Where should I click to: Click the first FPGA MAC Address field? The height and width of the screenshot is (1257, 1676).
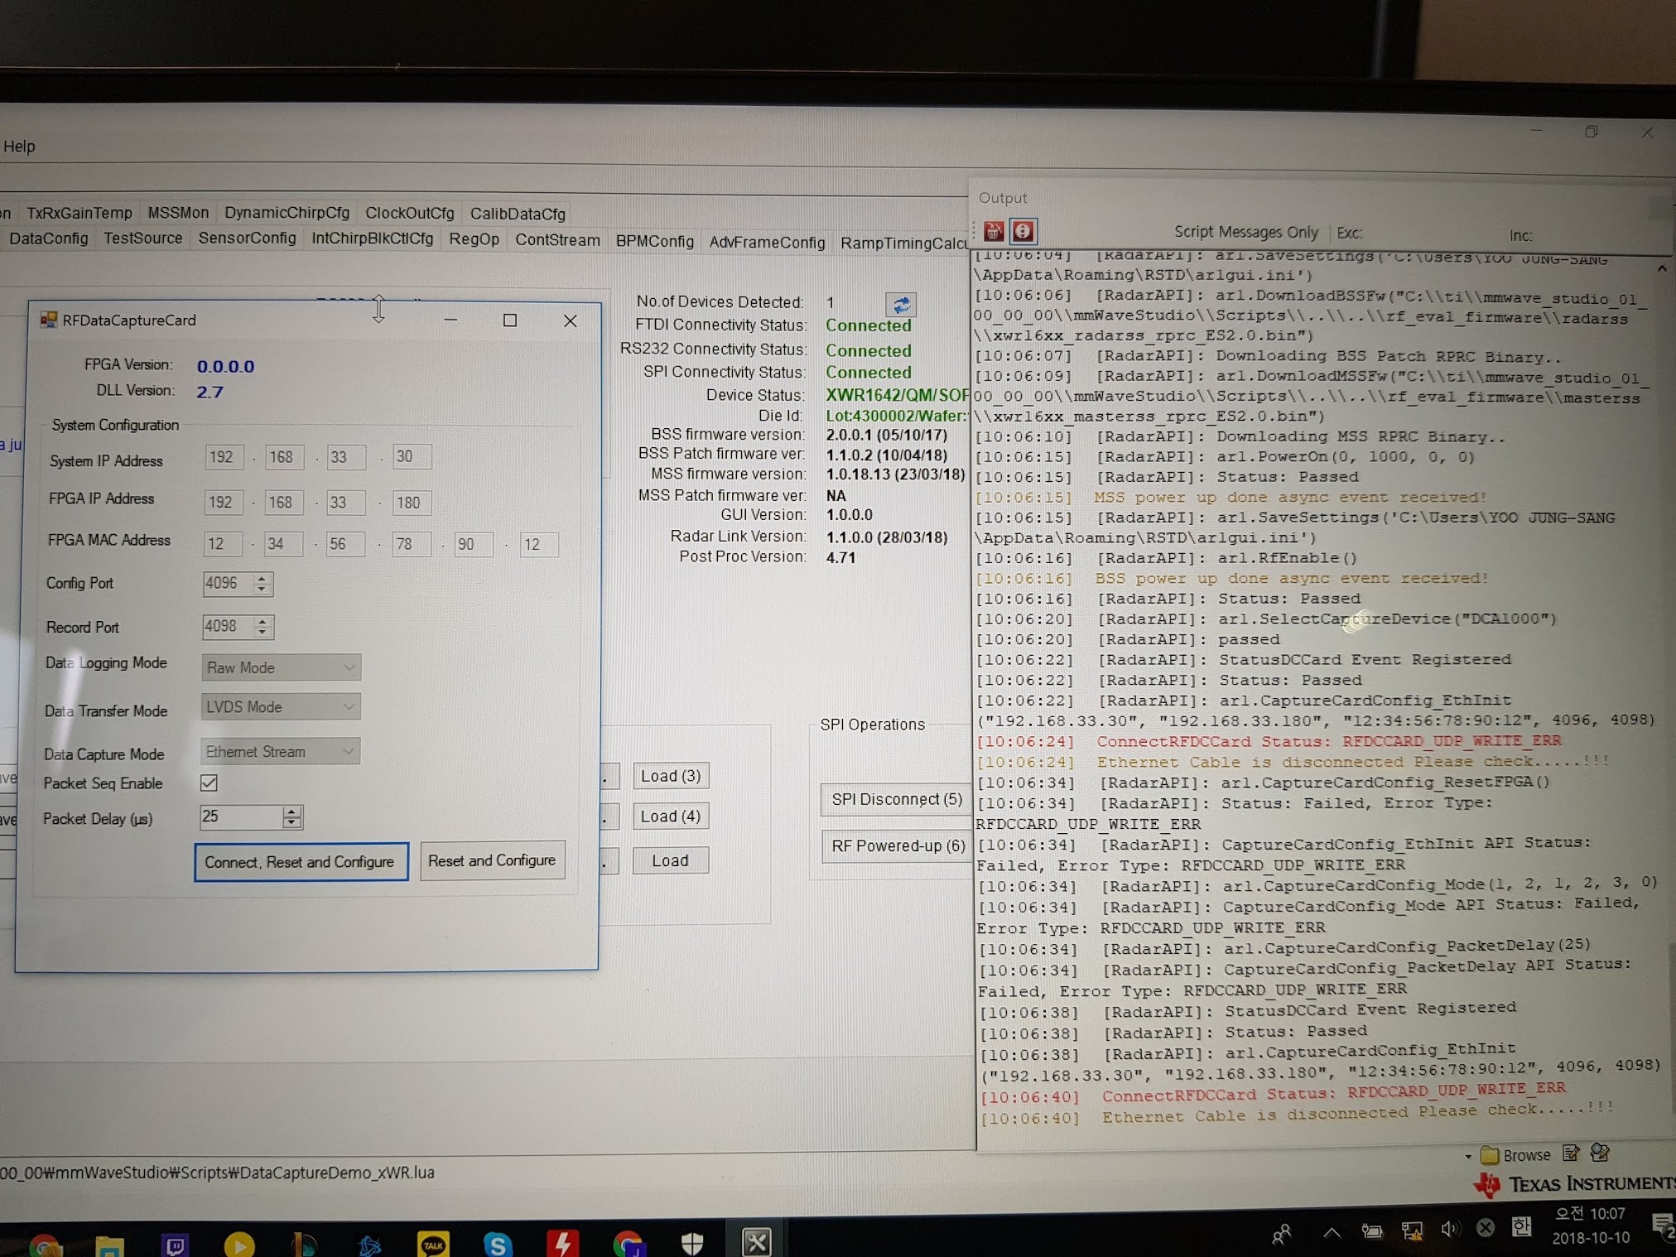[x=222, y=544]
